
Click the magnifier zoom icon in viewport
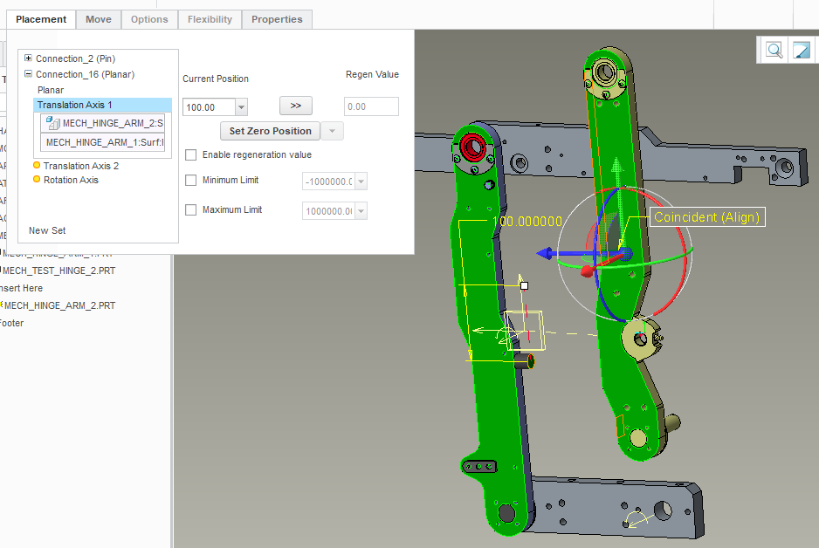click(774, 50)
